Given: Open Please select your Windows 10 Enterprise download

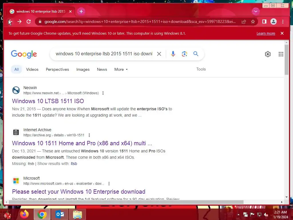Looking at the screenshot, I should click(79, 192).
